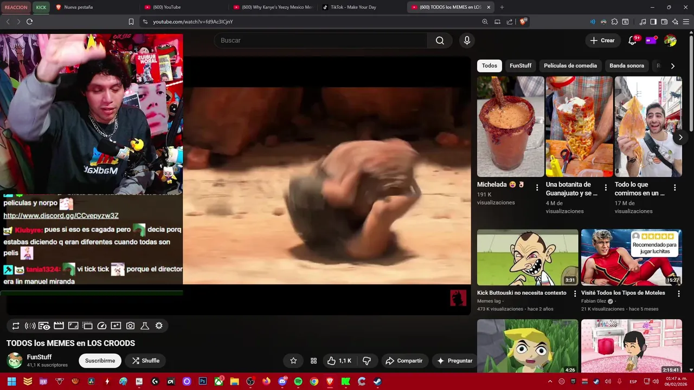Start voice search with the microphone
This screenshot has height=390, width=694.
467,41
